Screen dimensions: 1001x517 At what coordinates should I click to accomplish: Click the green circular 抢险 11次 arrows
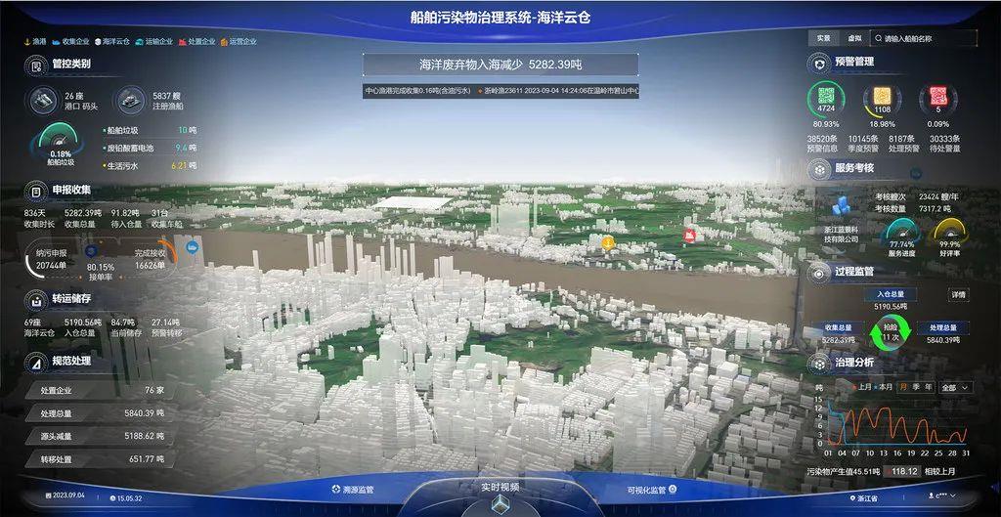890,332
